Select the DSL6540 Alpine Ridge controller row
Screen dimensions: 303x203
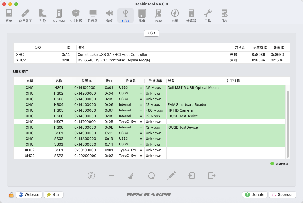point(152,60)
